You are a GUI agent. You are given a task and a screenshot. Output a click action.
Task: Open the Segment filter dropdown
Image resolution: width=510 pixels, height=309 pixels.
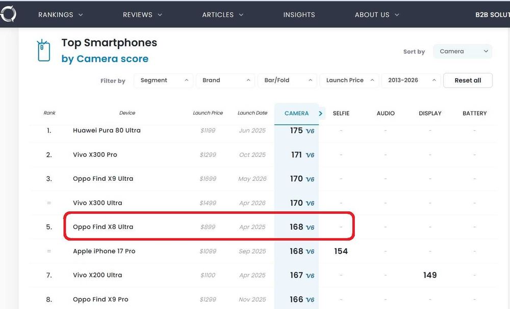(x=163, y=80)
